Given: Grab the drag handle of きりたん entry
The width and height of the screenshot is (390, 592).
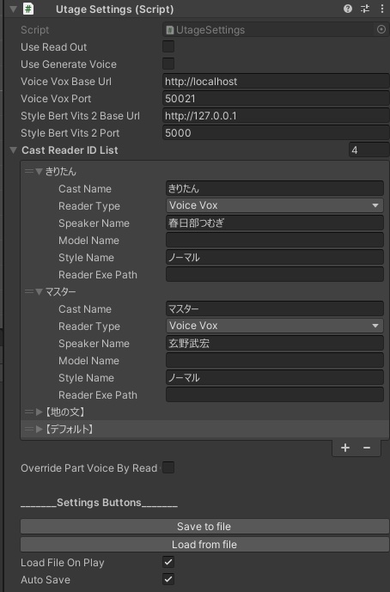Looking at the screenshot, I should (x=29, y=171).
